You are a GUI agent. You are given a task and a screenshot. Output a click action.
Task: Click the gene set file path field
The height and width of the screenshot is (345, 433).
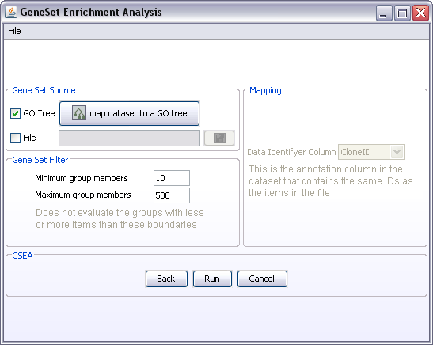click(x=129, y=138)
